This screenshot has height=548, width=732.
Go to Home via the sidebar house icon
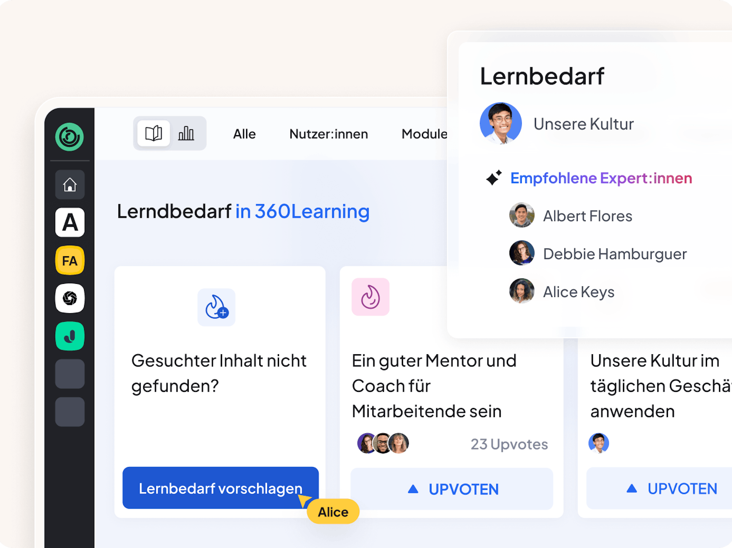(x=69, y=184)
